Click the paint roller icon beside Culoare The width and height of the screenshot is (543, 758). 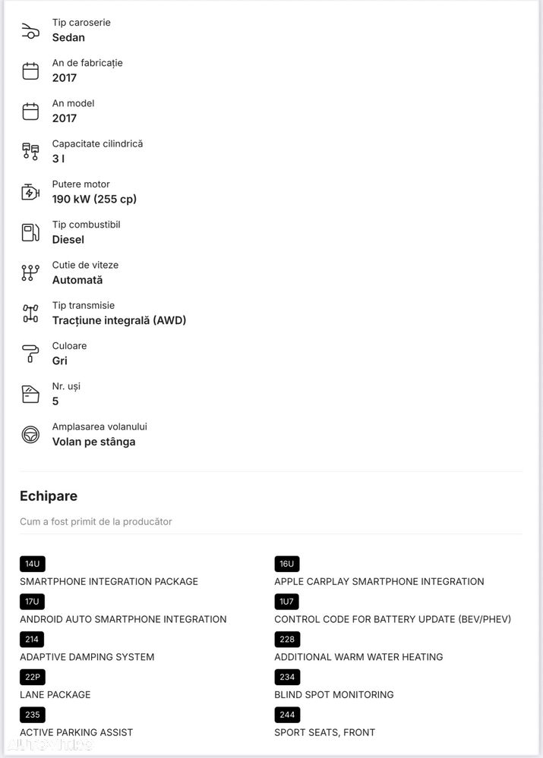[x=30, y=354]
